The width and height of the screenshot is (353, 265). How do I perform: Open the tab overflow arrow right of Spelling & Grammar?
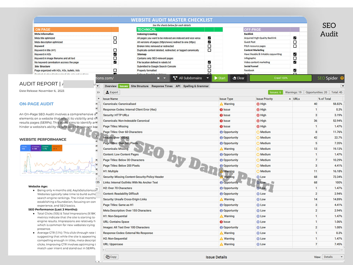342,86
